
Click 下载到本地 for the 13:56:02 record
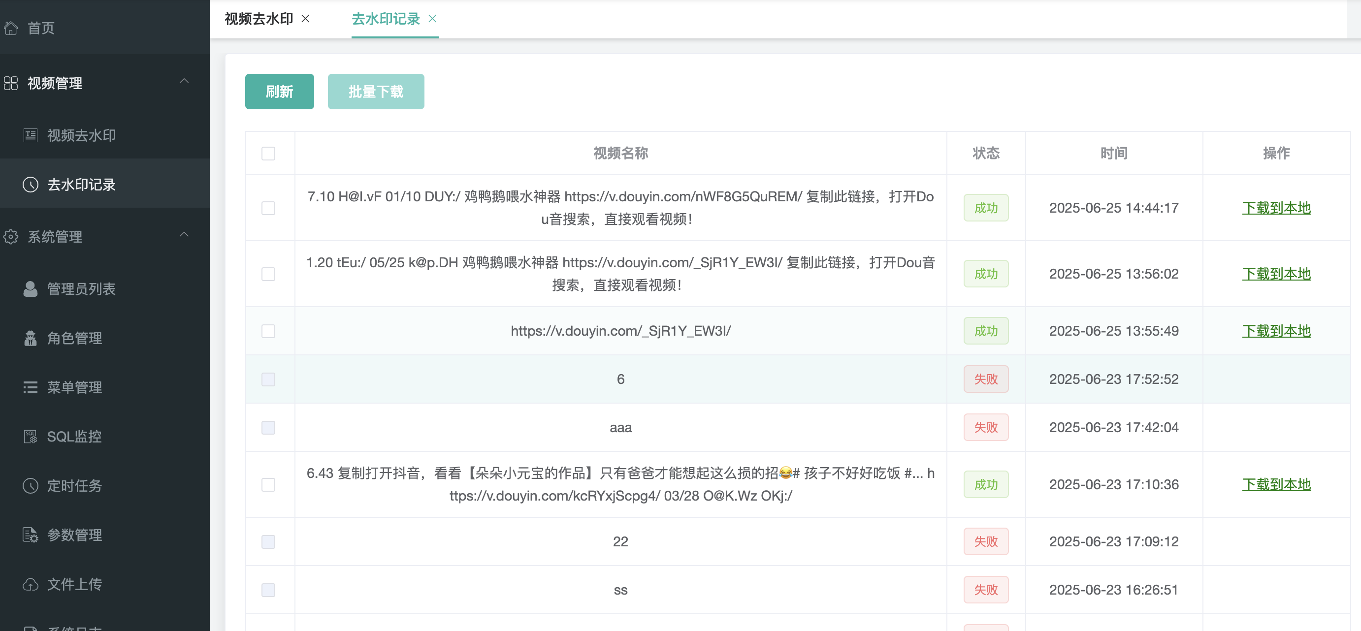[1276, 274]
